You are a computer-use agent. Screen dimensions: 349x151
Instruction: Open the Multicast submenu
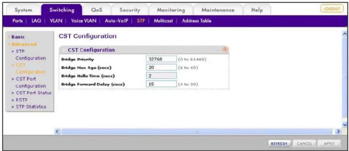[163, 21]
